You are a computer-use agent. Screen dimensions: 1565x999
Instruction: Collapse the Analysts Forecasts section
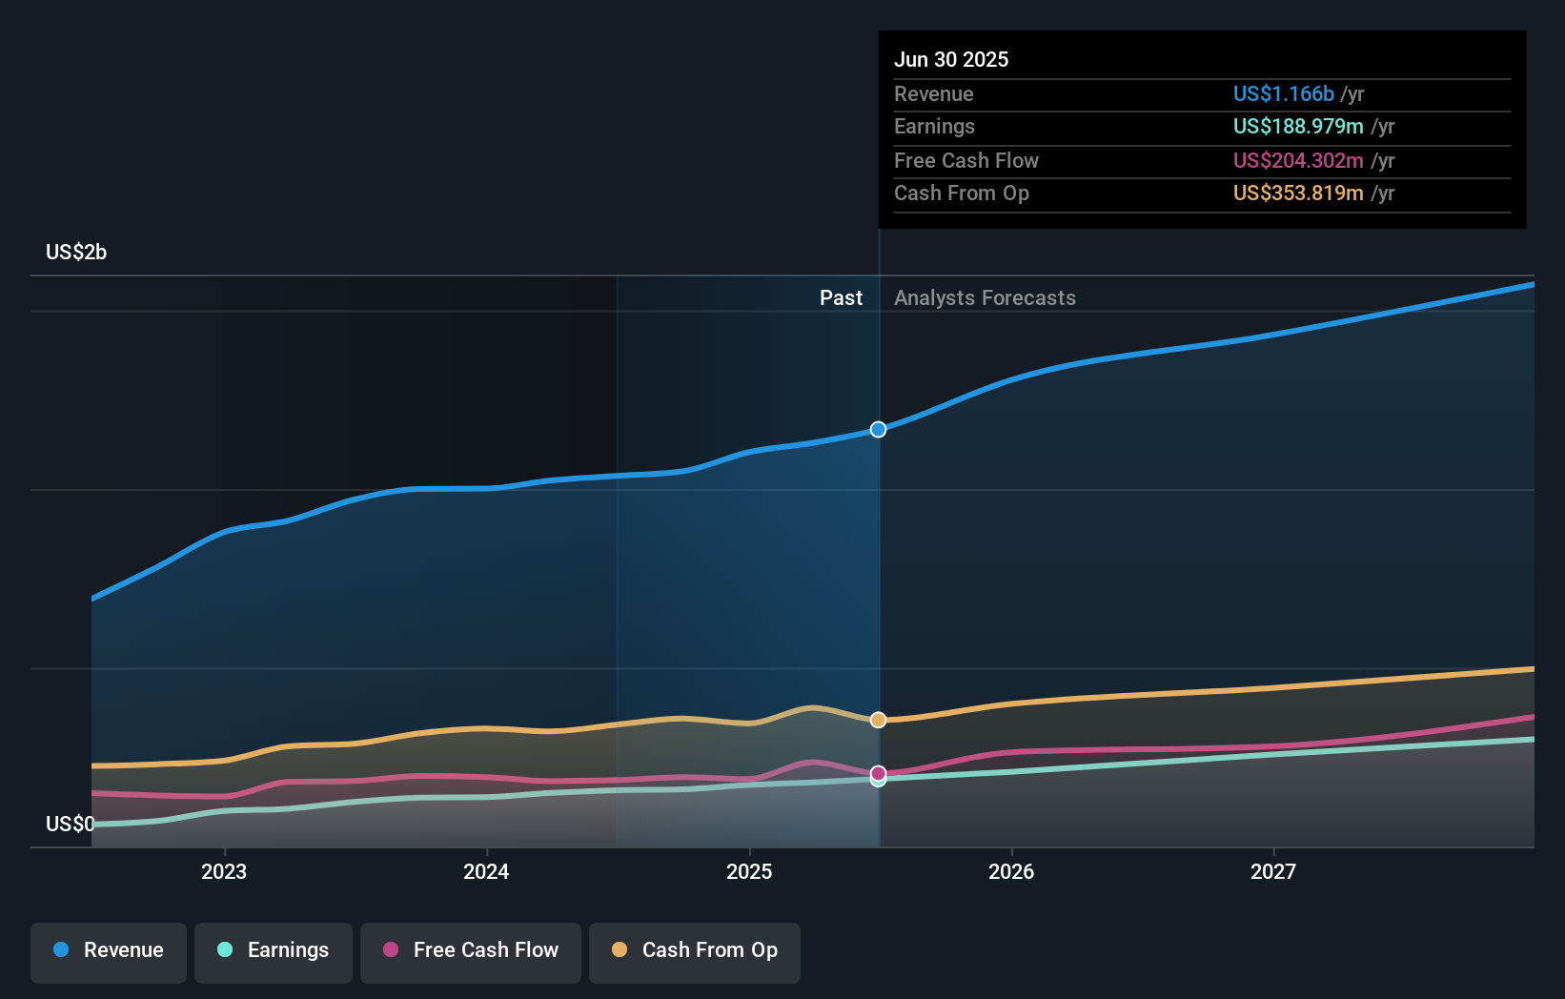click(x=985, y=297)
